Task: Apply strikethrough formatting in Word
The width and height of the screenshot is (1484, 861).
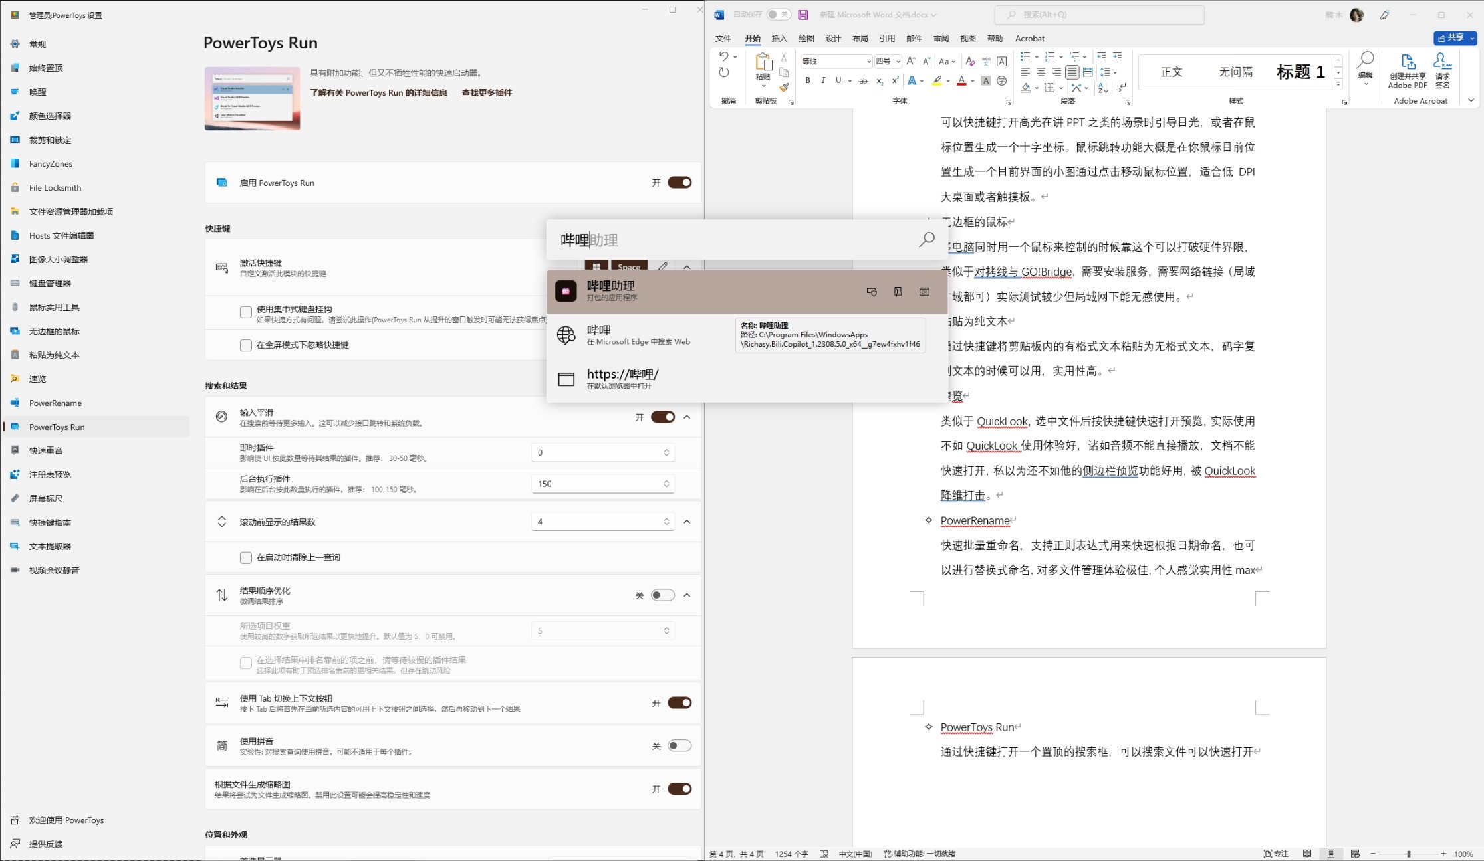Action: pyautogui.click(x=863, y=81)
